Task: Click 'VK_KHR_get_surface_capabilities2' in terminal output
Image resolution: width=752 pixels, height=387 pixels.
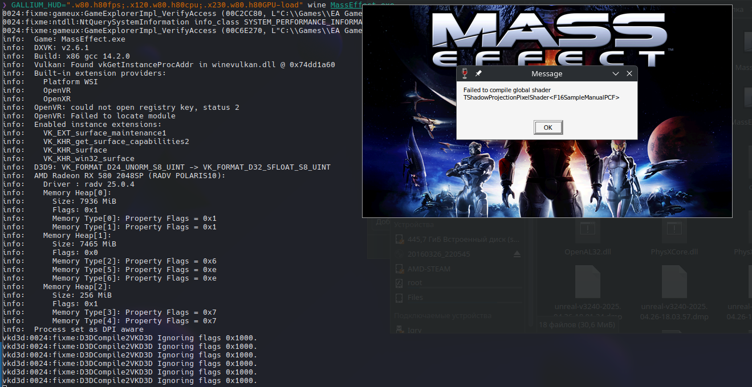Action: [x=116, y=142]
